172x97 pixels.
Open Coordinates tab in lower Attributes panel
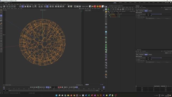141,54
